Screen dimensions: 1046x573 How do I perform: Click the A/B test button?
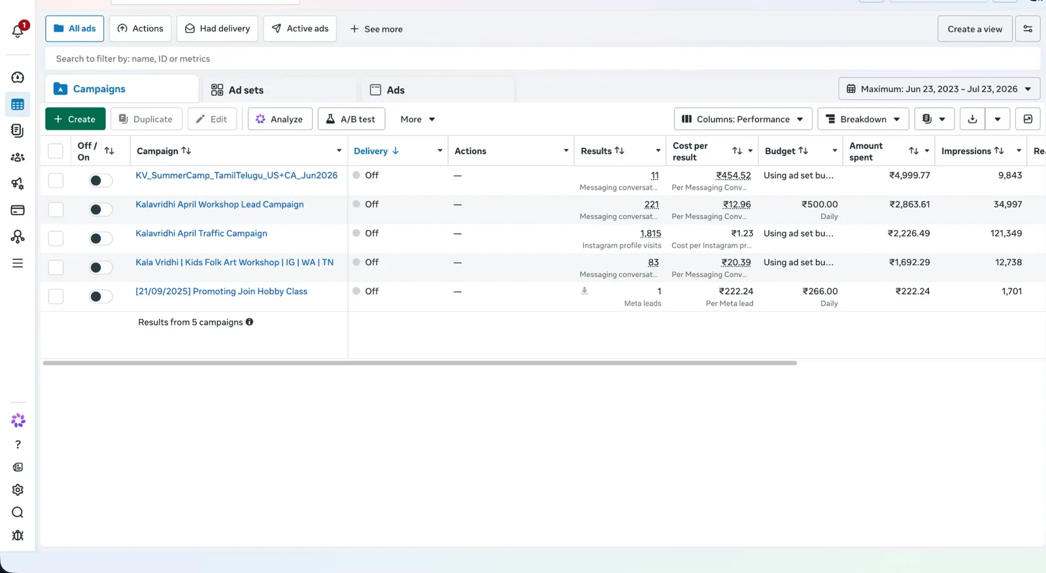tap(351, 119)
